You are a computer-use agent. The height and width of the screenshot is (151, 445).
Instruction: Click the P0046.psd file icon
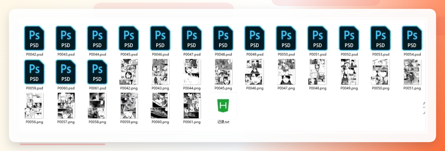click(x=160, y=38)
